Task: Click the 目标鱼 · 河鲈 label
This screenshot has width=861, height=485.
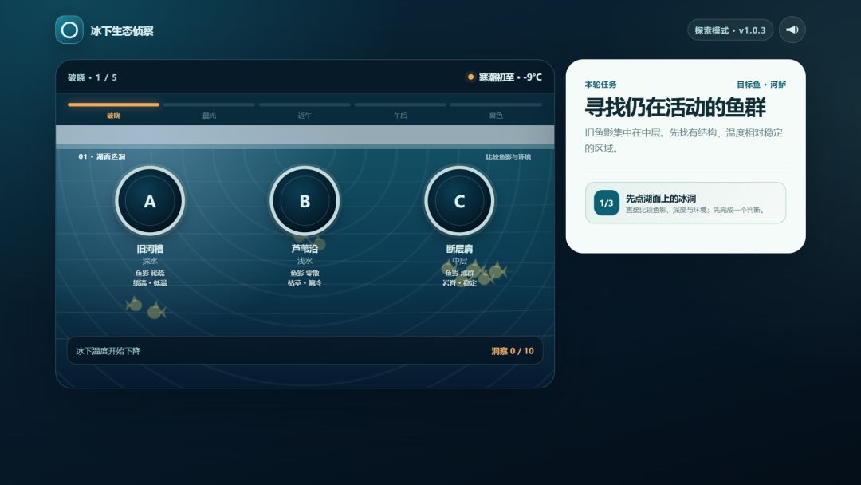Action: (x=761, y=85)
